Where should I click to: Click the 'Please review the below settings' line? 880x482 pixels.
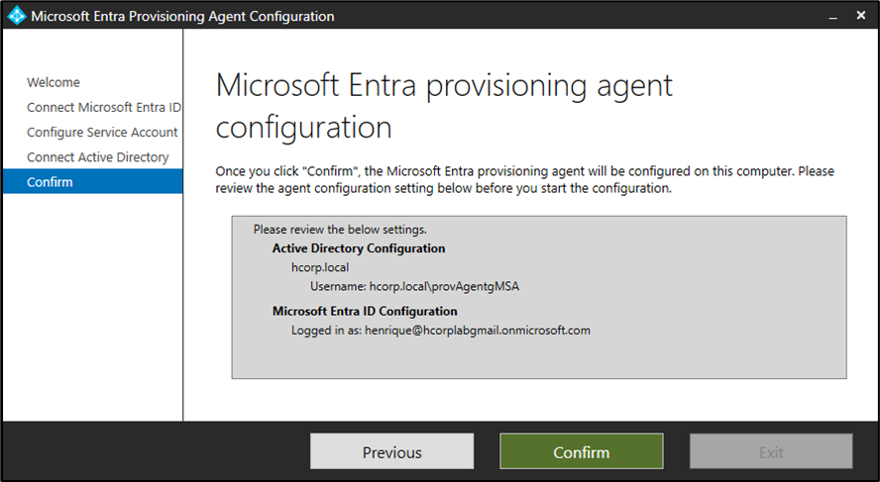pyautogui.click(x=340, y=230)
